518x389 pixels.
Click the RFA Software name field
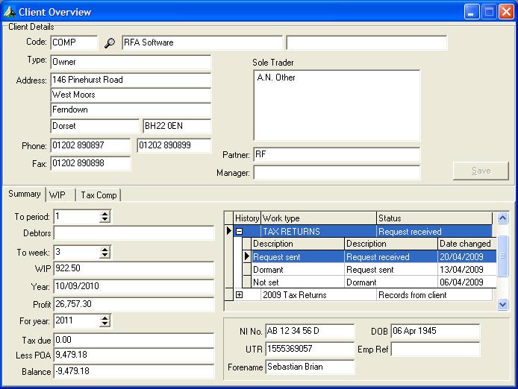pos(202,42)
